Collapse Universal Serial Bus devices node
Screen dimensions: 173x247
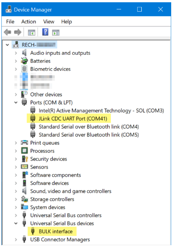click(16, 223)
